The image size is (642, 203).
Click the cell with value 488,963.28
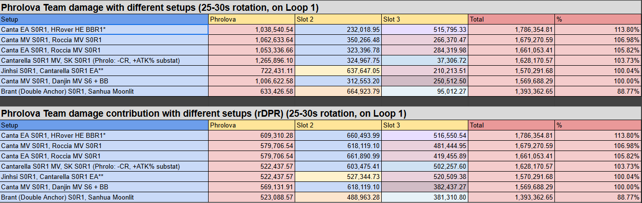tap(338, 198)
